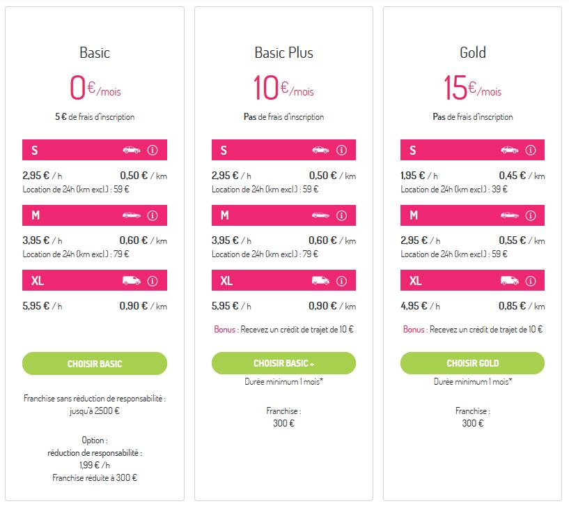Select the Choisir Gold button

tap(472, 363)
